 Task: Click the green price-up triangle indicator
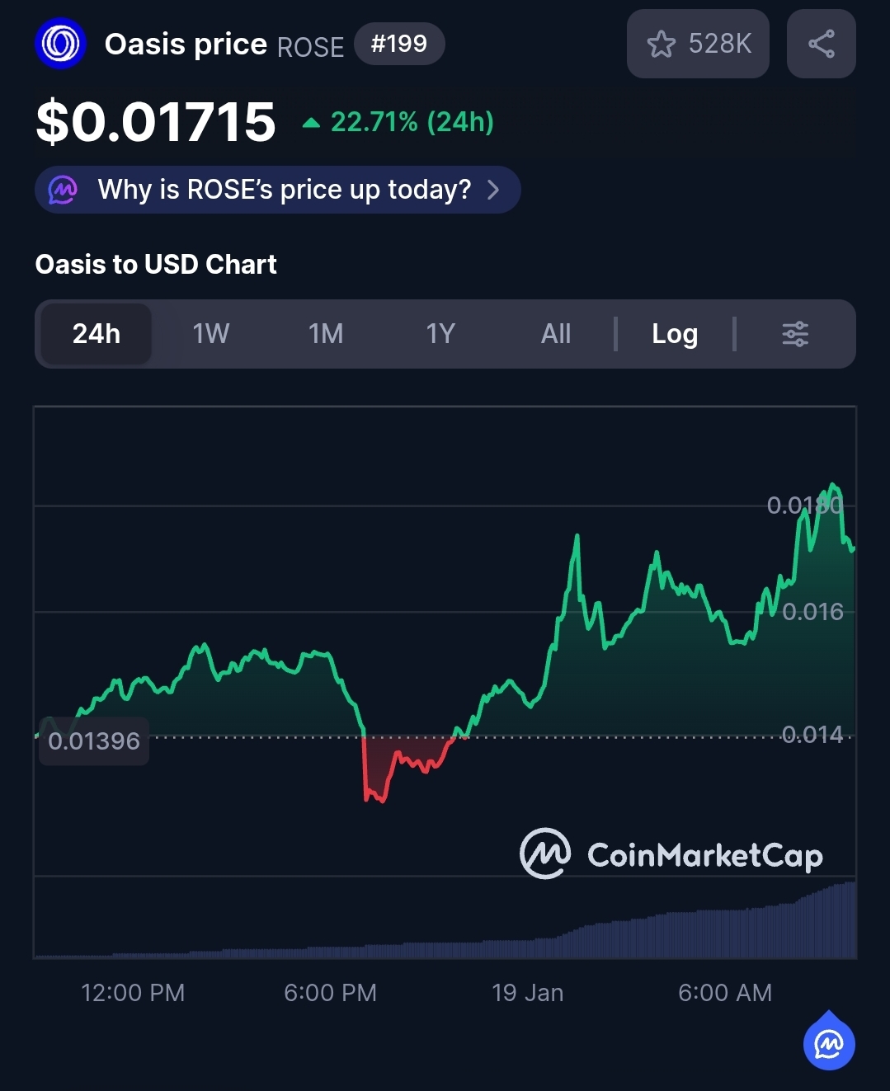click(311, 124)
